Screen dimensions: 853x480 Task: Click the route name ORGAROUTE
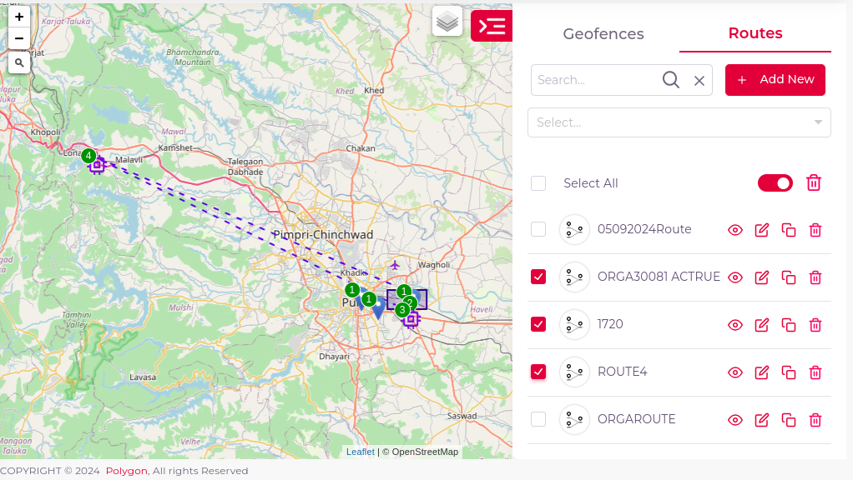(x=636, y=419)
